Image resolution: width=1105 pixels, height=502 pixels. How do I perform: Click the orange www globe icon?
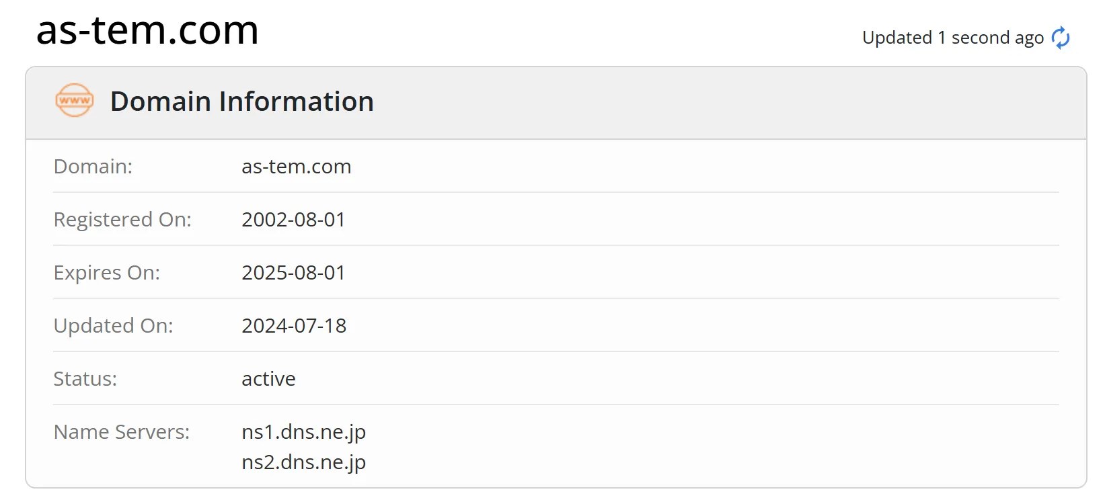tap(75, 100)
